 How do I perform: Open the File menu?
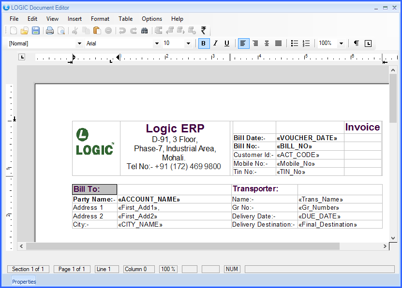[x=14, y=19]
